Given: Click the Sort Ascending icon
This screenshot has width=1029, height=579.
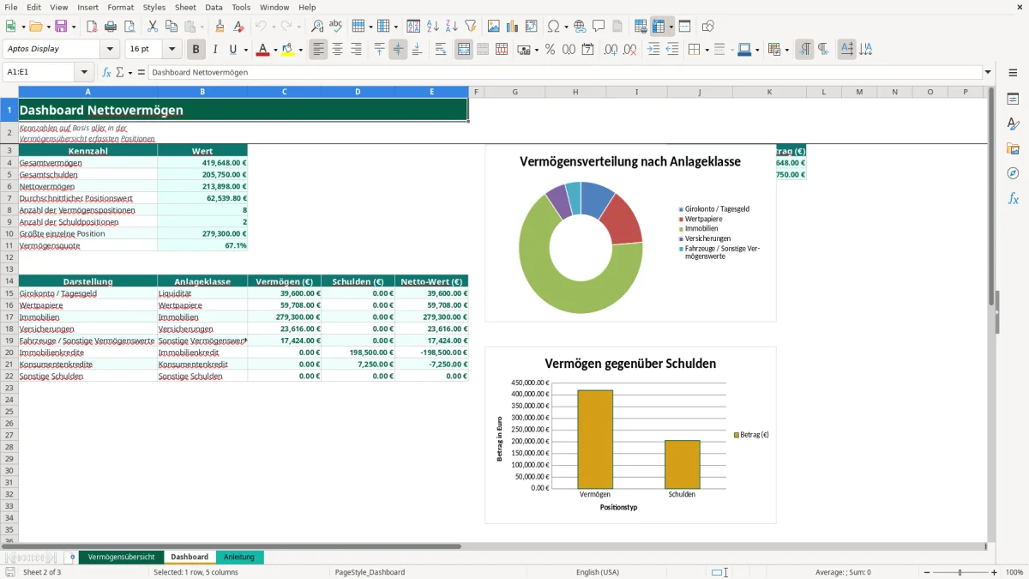Looking at the screenshot, I should coord(433,27).
